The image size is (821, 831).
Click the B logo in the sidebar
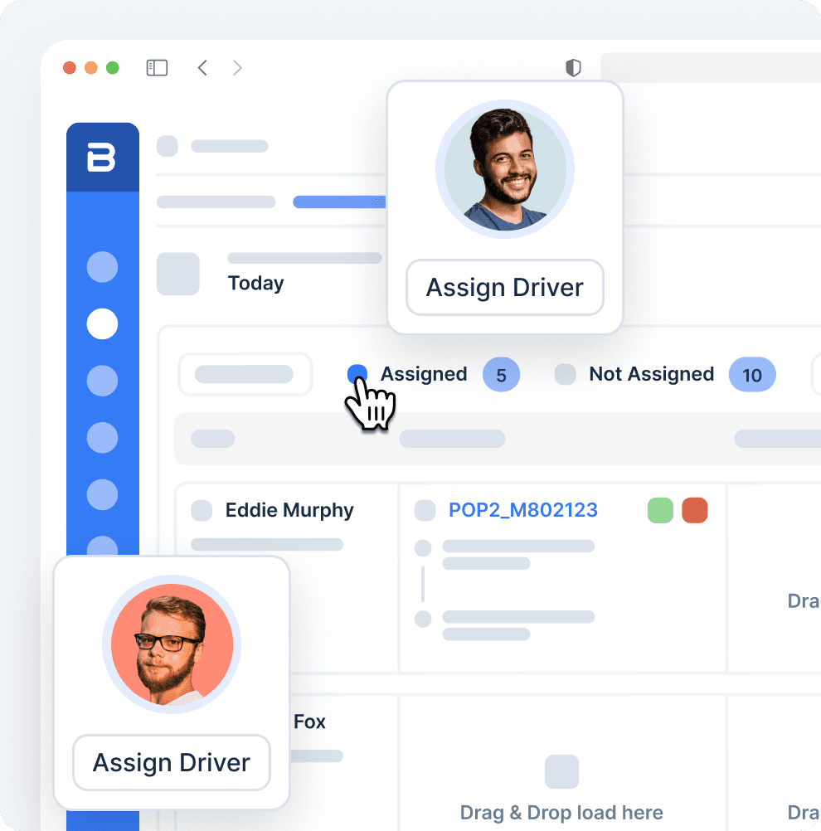click(x=102, y=158)
